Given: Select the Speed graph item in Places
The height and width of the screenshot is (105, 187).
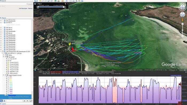Looking at the screenshot, I should [12, 95].
